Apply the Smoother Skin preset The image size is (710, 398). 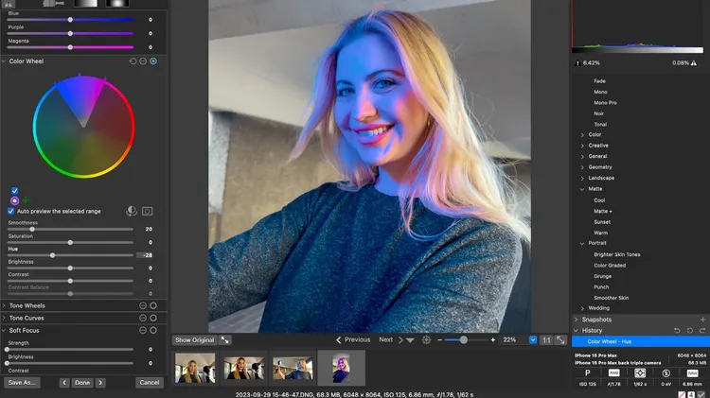point(612,298)
